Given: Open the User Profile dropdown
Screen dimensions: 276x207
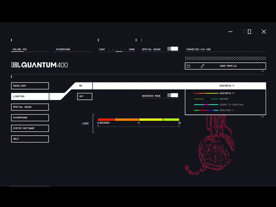Looking at the screenshot, I should 226,66.
